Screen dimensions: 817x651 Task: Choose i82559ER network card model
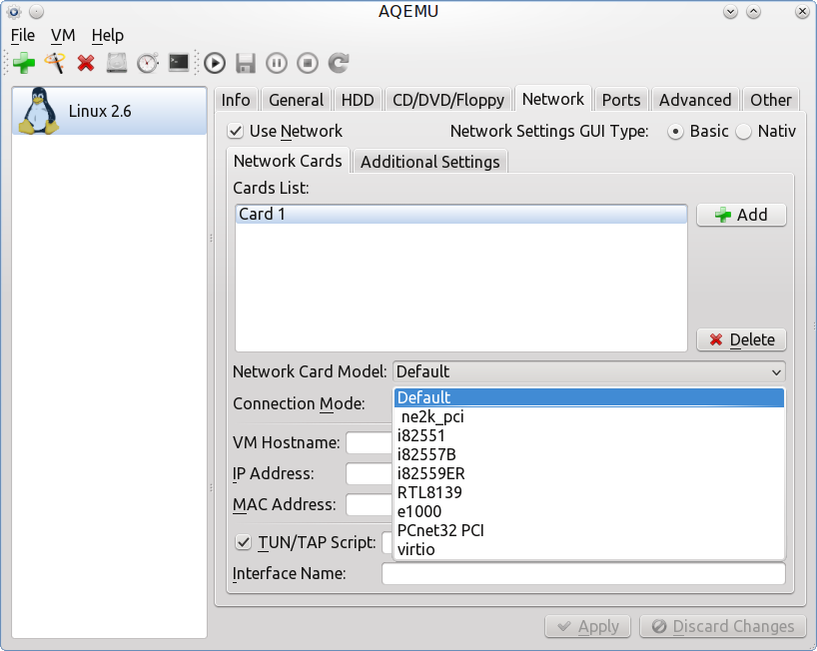point(589,474)
